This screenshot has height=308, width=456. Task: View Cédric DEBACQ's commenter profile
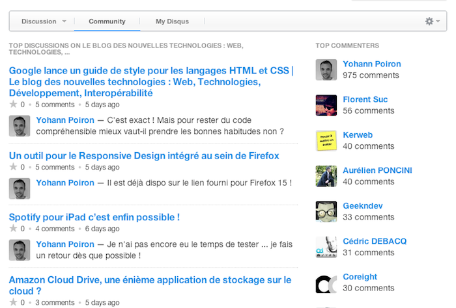[x=375, y=241]
